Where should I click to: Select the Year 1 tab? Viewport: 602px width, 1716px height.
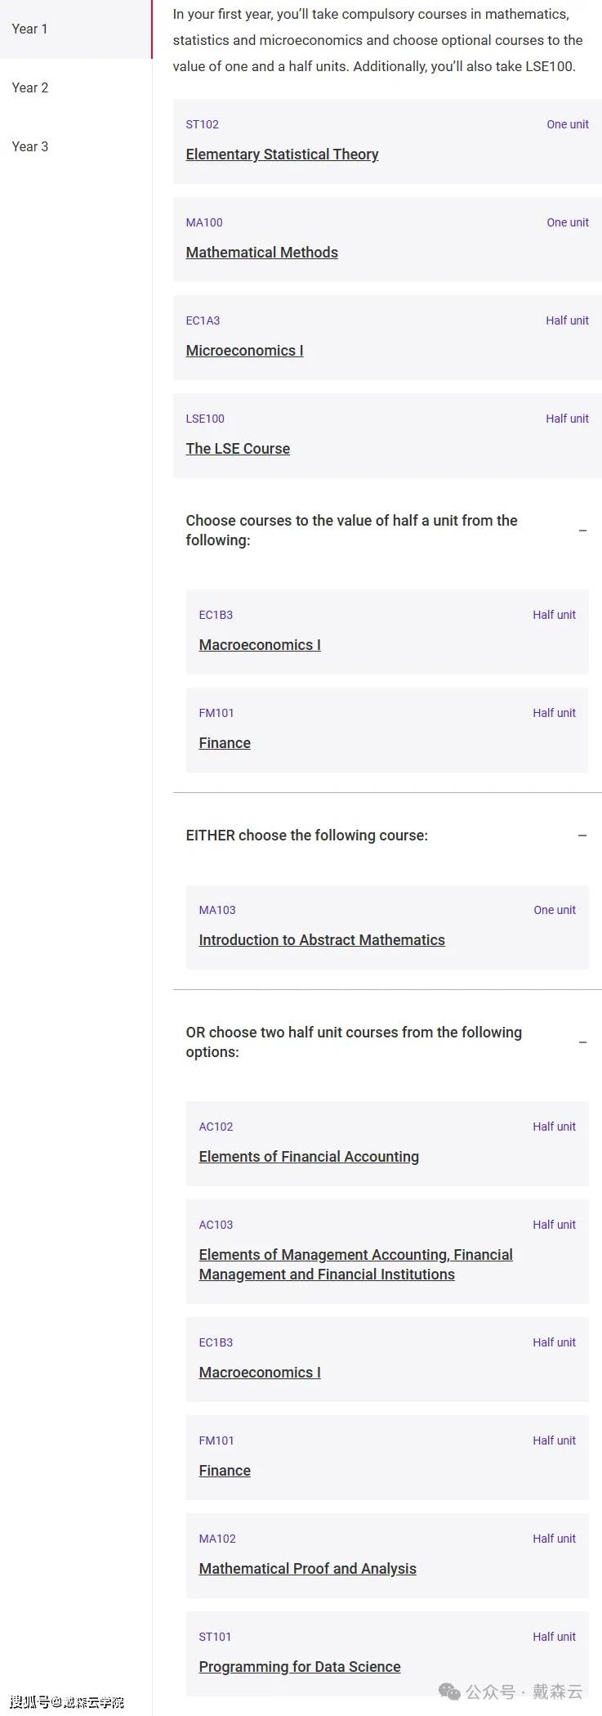(x=30, y=29)
